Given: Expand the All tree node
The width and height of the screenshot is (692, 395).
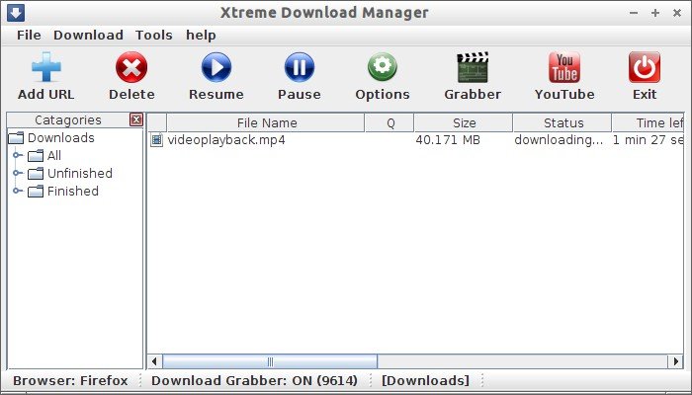Looking at the screenshot, I should (x=17, y=155).
